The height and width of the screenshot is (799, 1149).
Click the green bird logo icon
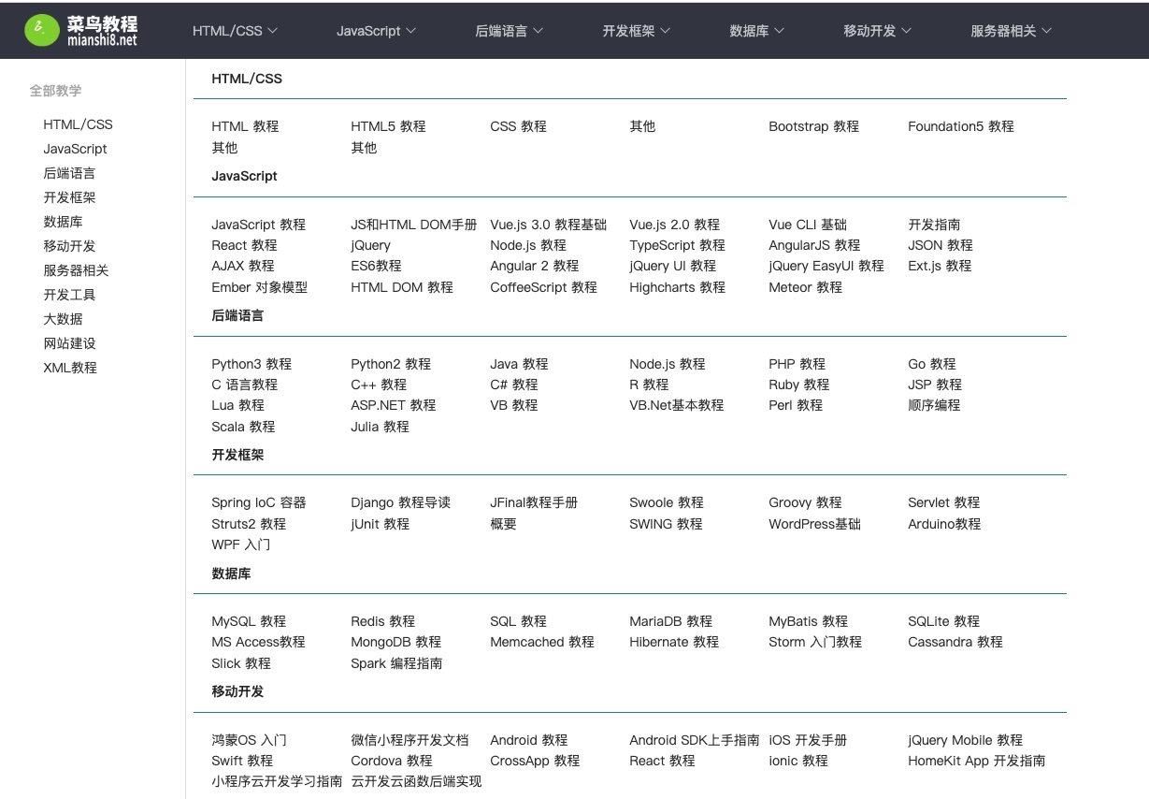click(41, 30)
